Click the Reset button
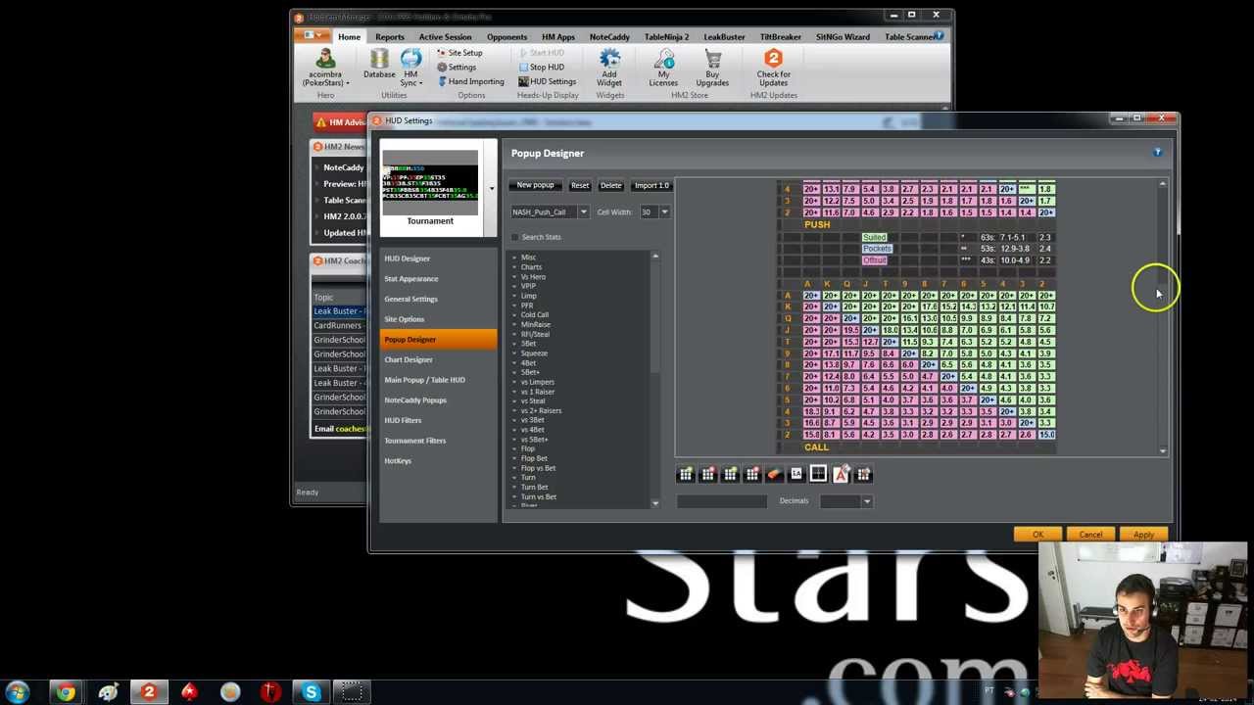This screenshot has height=705, width=1254. click(580, 185)
